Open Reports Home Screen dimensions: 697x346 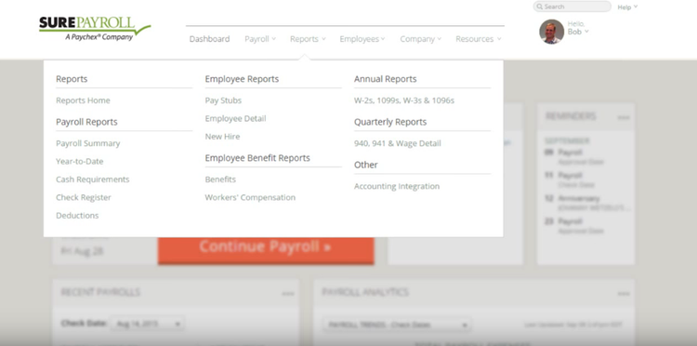click(x=83, y=100)
